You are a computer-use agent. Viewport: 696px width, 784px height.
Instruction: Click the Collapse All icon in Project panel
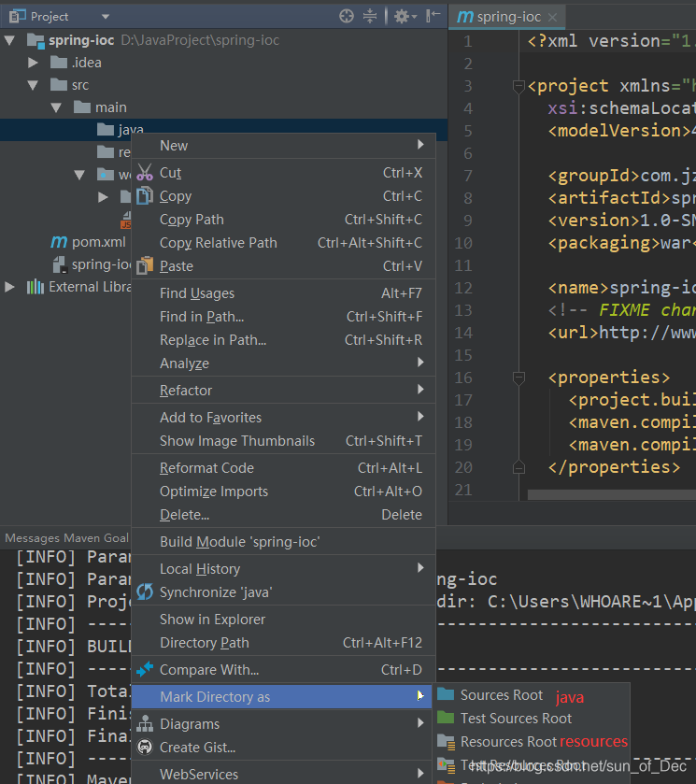pos(370,16)
